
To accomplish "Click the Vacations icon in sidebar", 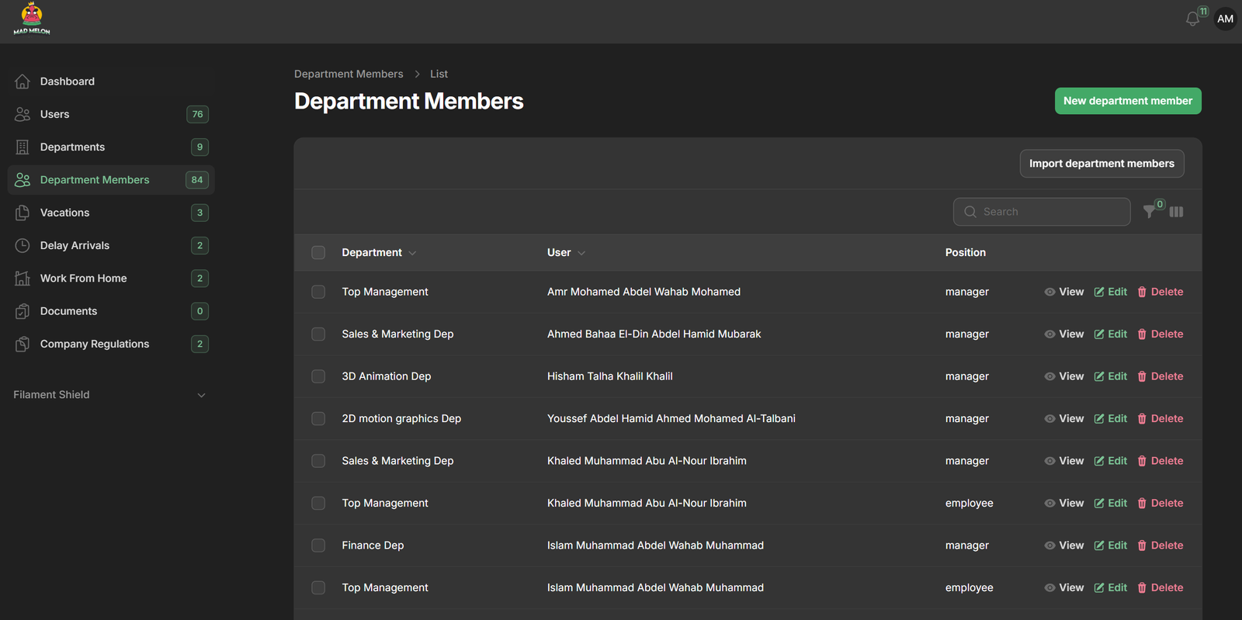I will pyautogui.click(x=23, y=213).
